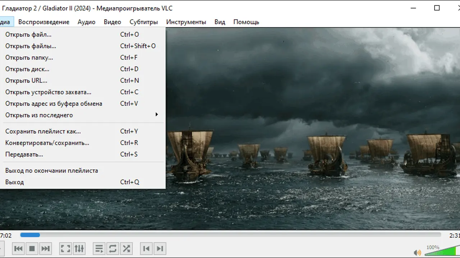
Task: Jump to next chapter button
Action: pos(160,248)
